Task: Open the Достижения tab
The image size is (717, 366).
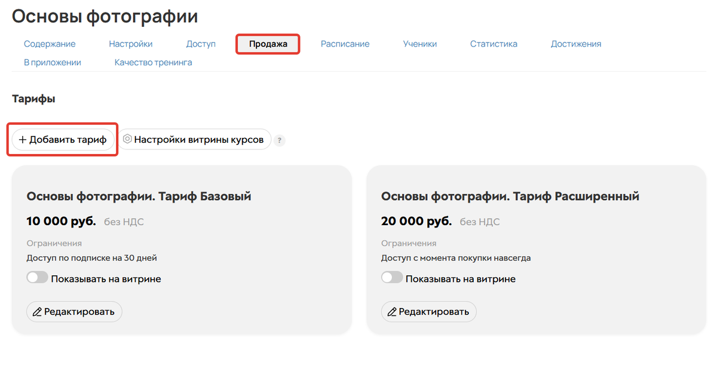Action: (x=576, y=44)
